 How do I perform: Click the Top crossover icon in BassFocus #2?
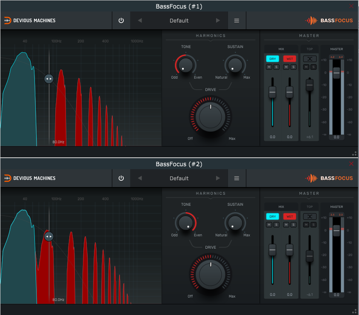310,216
